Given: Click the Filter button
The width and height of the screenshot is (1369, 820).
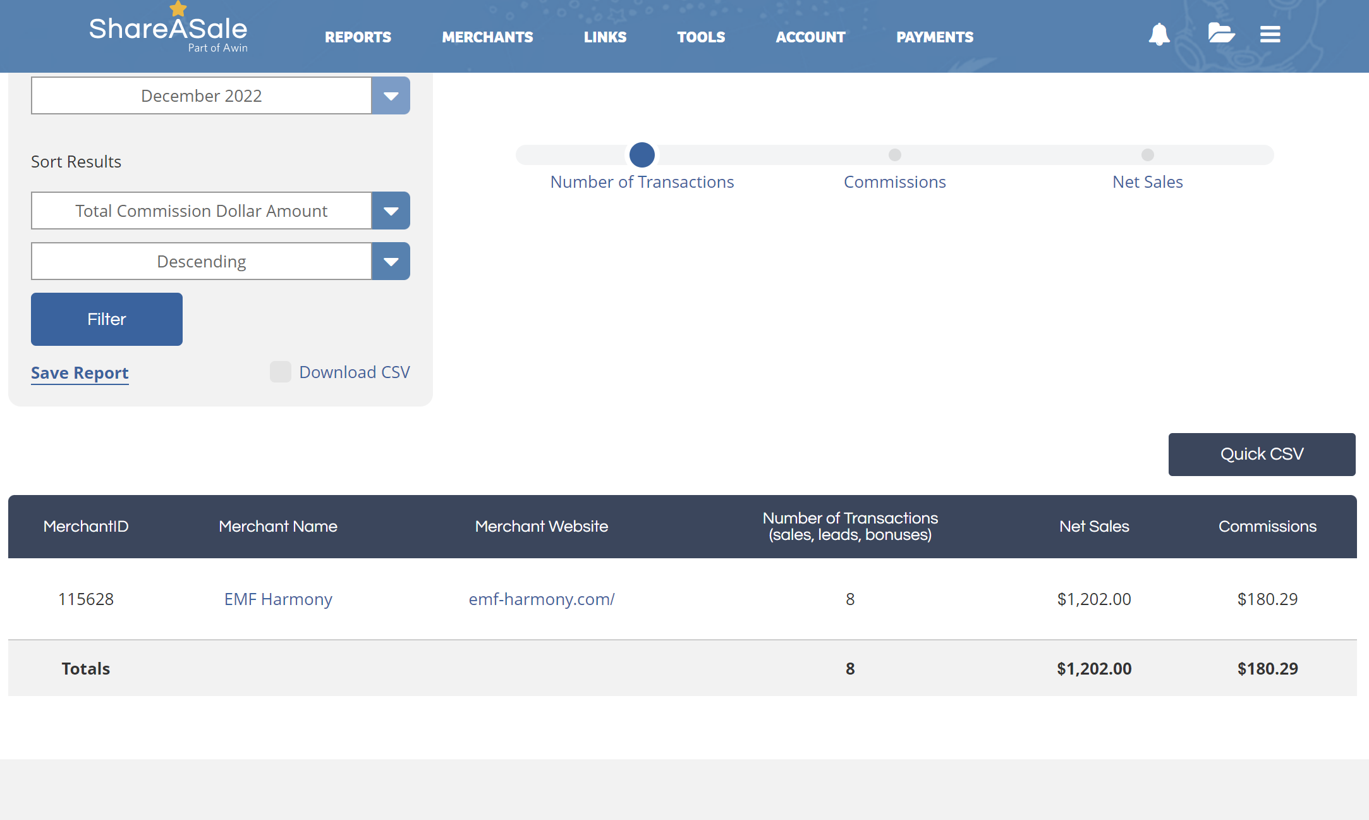Looking at the screenshot, I should coord(107,319).
